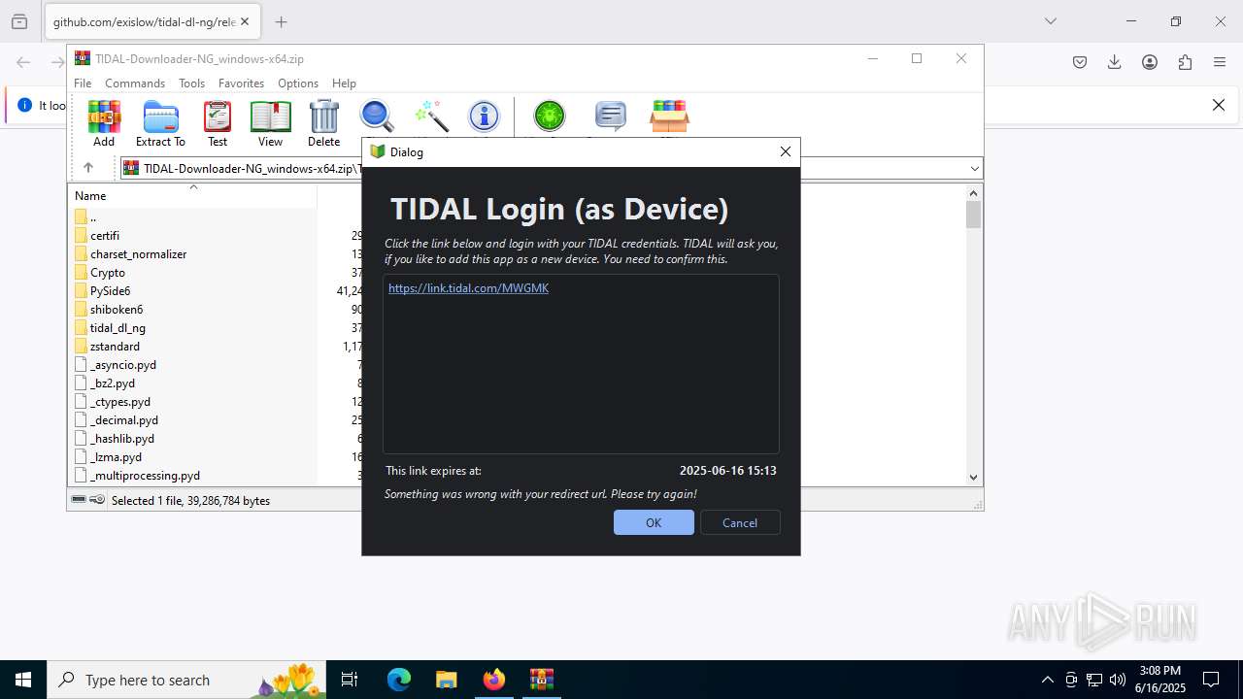
Task: Open the Windows Start menu
Action: click(x=23, y=680)
